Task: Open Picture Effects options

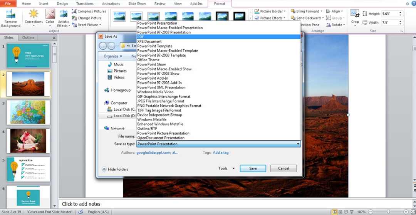Action: (x=270, y=18)
